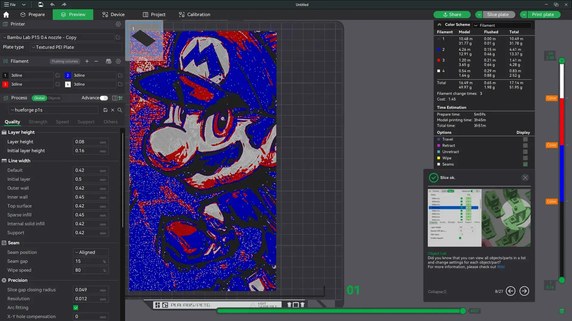Open the filament settings gear icon
Screen dimensions: 572x321
click(x=118, y=61)
